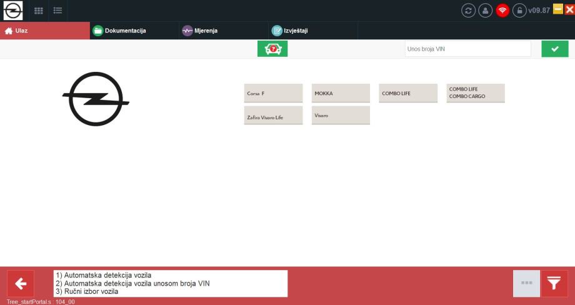
Task: Select the COMBO LIFE vehicle
Action: click(x=408, y=93)
